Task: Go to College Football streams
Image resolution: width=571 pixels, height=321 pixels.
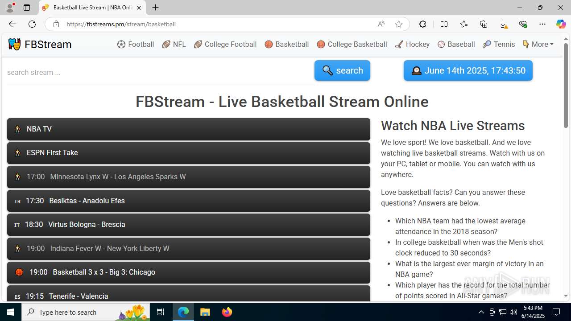Action: point(225,44)
